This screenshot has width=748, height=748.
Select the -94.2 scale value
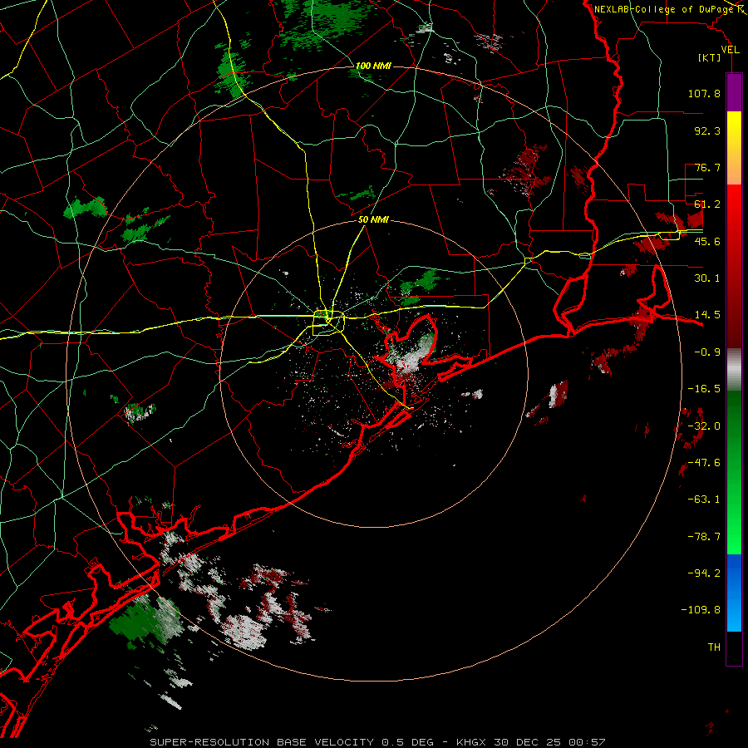tap(704, 573)
